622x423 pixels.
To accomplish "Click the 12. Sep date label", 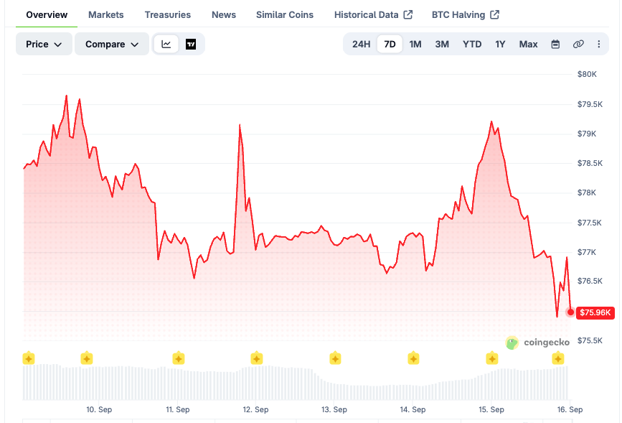I will point(255,409).
